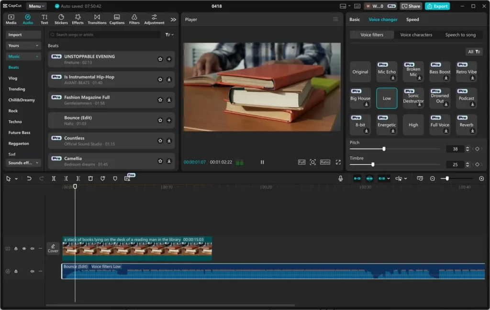Toggle linkage option with dropdown in timeline
490x310 pixels.
pos(384,178)
